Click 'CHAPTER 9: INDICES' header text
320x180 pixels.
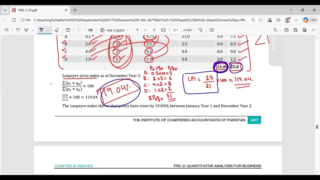point(74,166)
